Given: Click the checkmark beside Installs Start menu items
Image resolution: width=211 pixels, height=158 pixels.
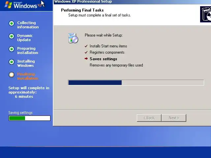Looking at the screenshot, I should (86, 46).
